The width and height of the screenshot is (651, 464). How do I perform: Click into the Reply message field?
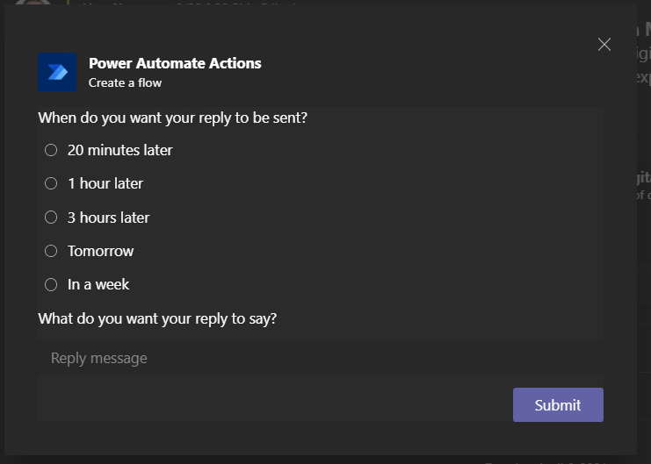[320, 358]
